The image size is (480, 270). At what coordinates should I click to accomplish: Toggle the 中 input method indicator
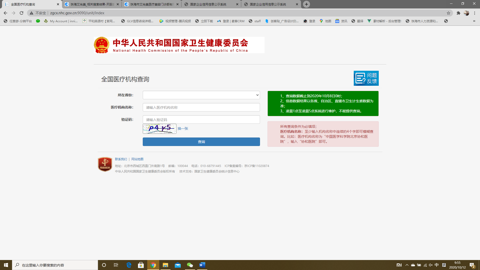coord(437,265)
